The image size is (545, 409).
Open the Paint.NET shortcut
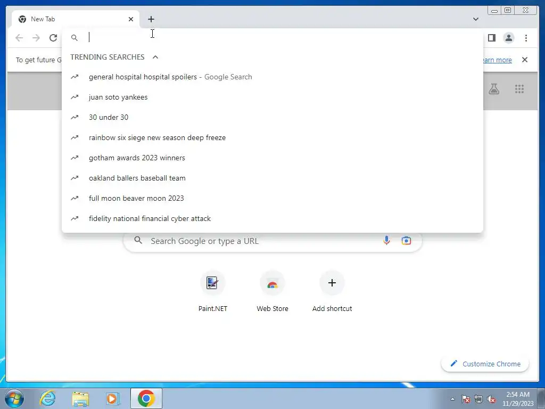coord(212,291)
